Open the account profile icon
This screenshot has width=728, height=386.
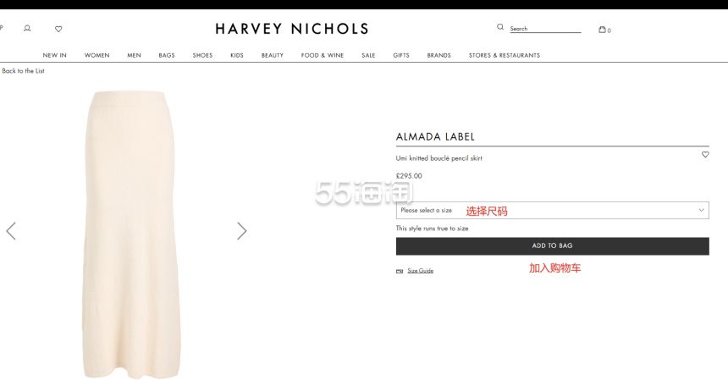27,28
